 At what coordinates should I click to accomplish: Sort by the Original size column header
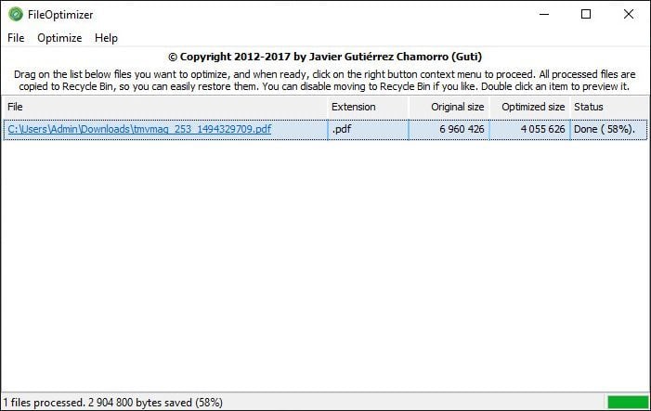click(449, 107)
